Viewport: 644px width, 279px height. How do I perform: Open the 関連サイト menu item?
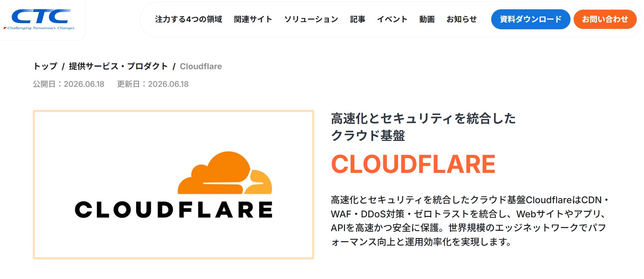point(253,19)
